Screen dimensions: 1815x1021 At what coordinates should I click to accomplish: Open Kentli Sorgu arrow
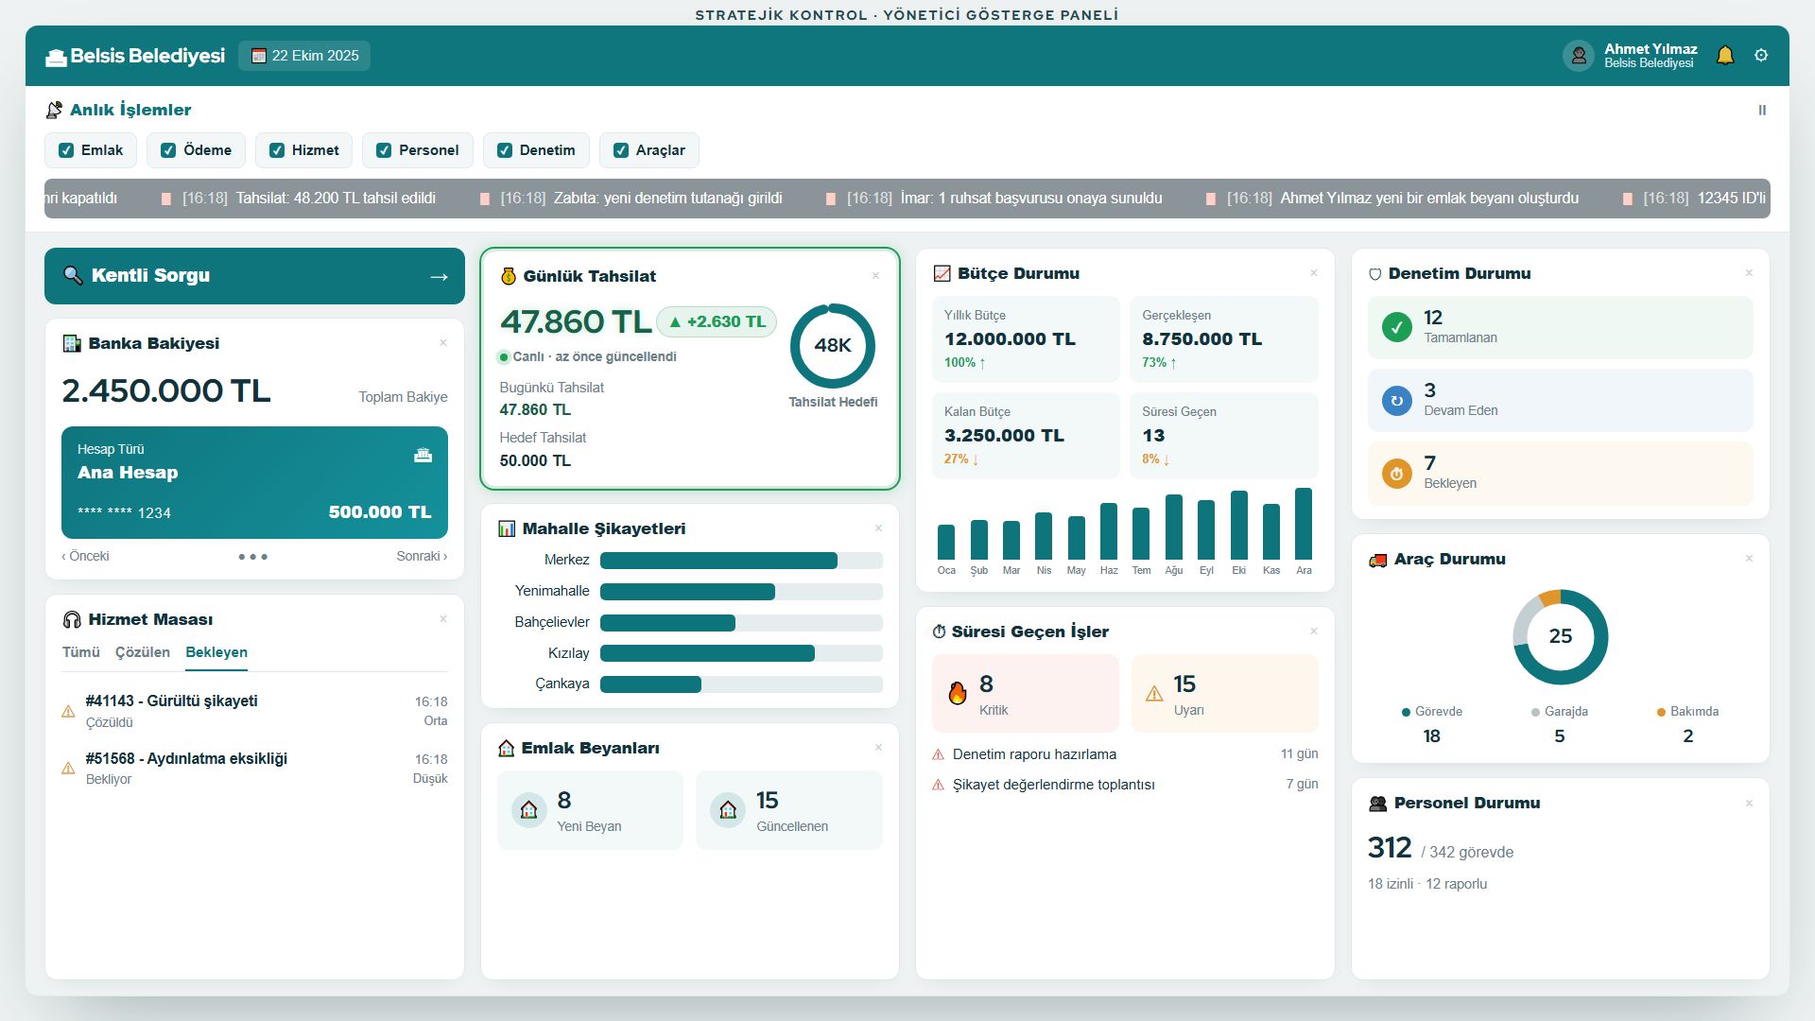439,277
